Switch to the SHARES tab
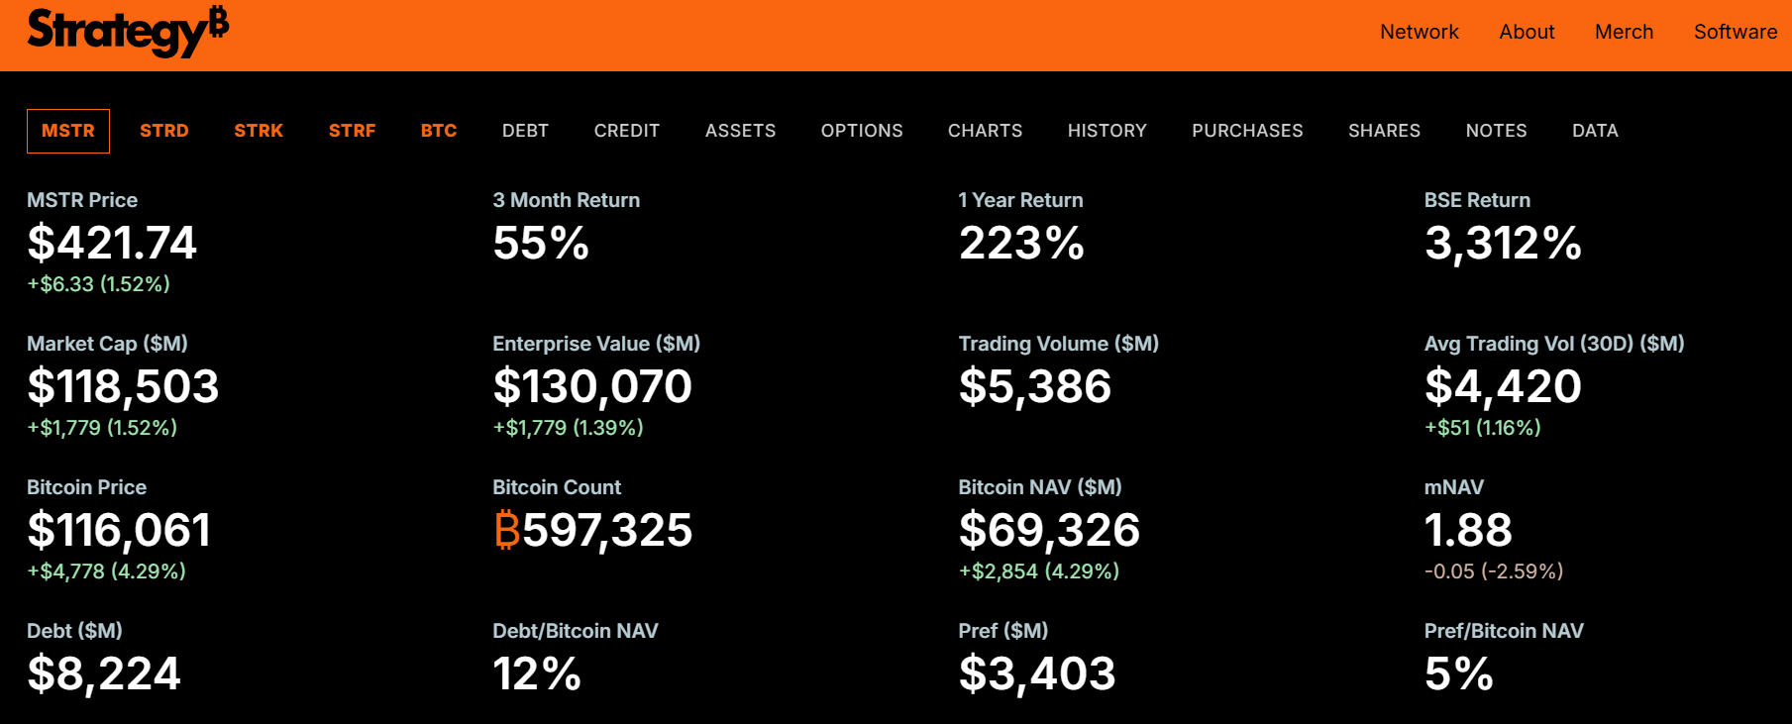1792x724 pixels. pos(1384,131)
